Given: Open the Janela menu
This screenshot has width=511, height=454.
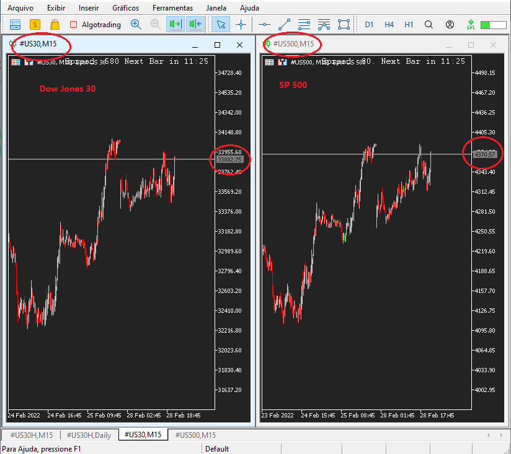Looking at the screenshot, I should (216, 8).
